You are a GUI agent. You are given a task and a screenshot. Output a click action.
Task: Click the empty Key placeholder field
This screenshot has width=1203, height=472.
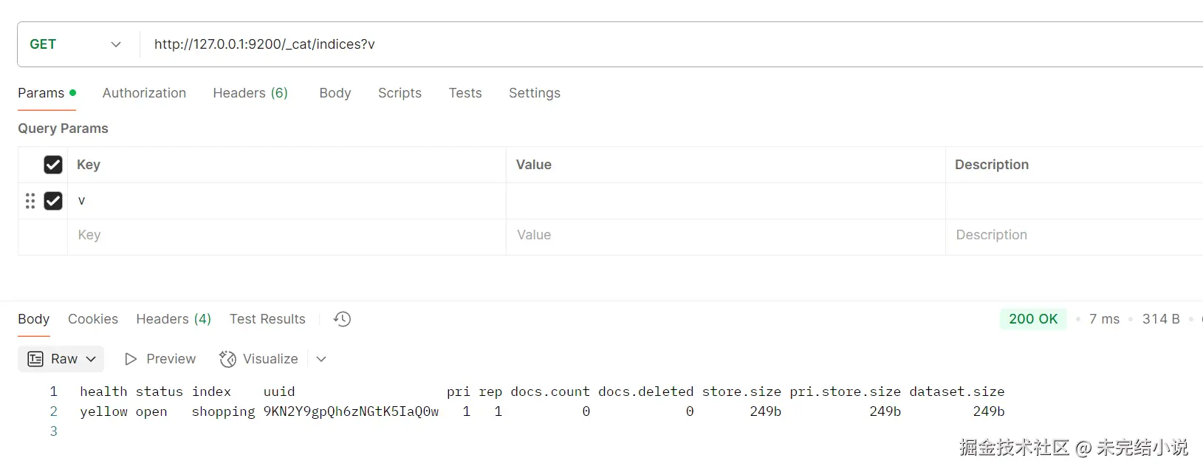pyautogui.click(x=287, y=235)
